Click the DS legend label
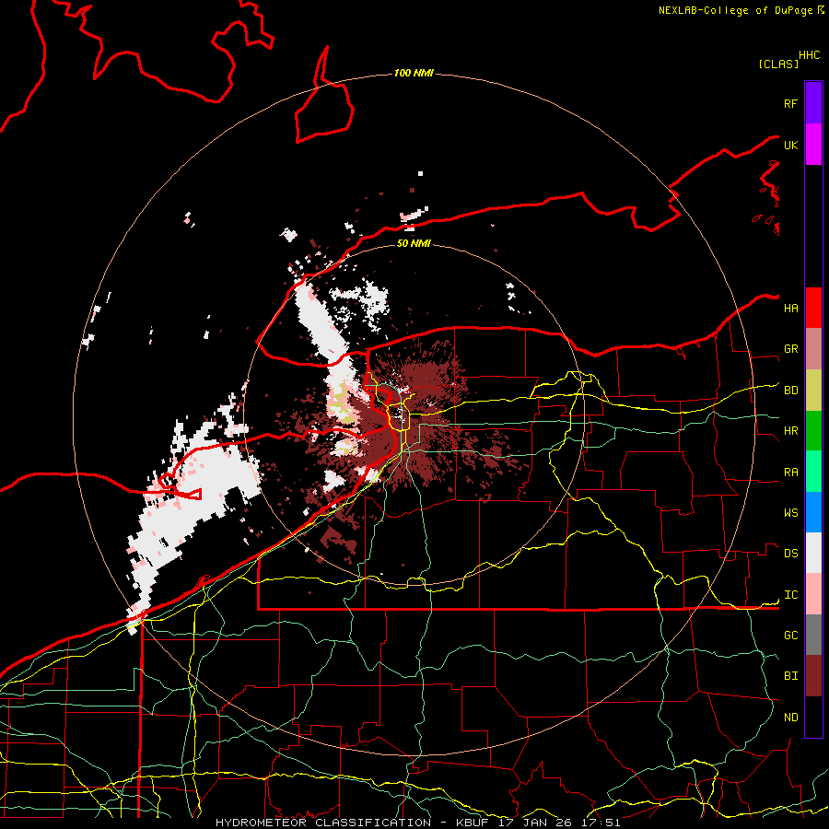 [790, 554]
